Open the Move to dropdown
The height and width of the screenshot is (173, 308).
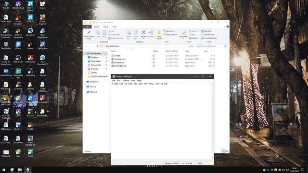click(x=128, y=35)
